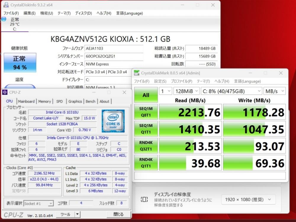
Task: Click the firmware field showing AEJA1103
Action: tap(114, 48)
